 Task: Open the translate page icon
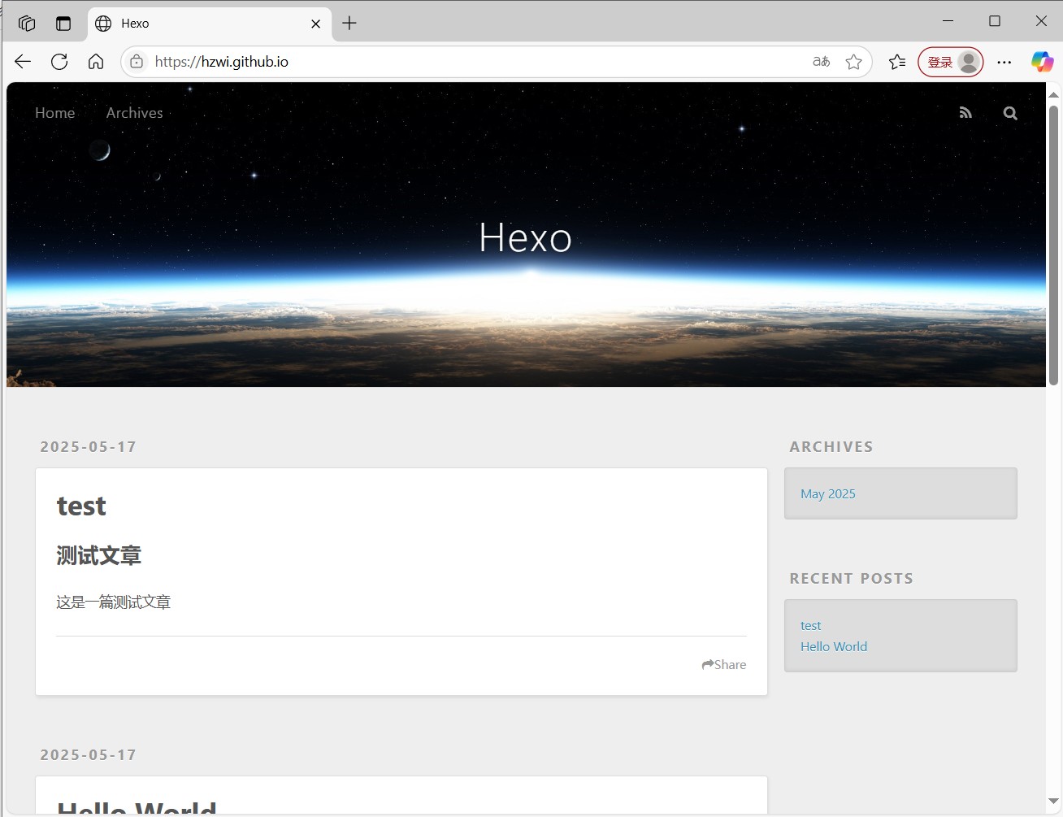(821, 62)
